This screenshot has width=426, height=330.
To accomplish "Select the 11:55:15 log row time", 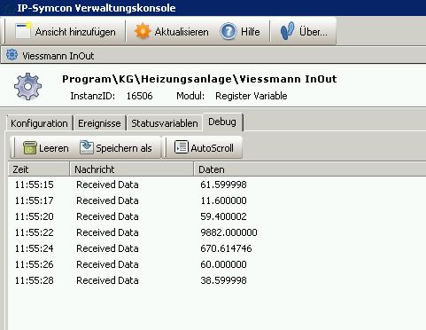I will (35, 185).
